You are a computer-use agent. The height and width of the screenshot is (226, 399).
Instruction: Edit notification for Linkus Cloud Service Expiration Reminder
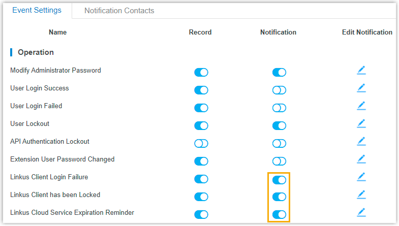pyautogui.click(x=361, y=213)
